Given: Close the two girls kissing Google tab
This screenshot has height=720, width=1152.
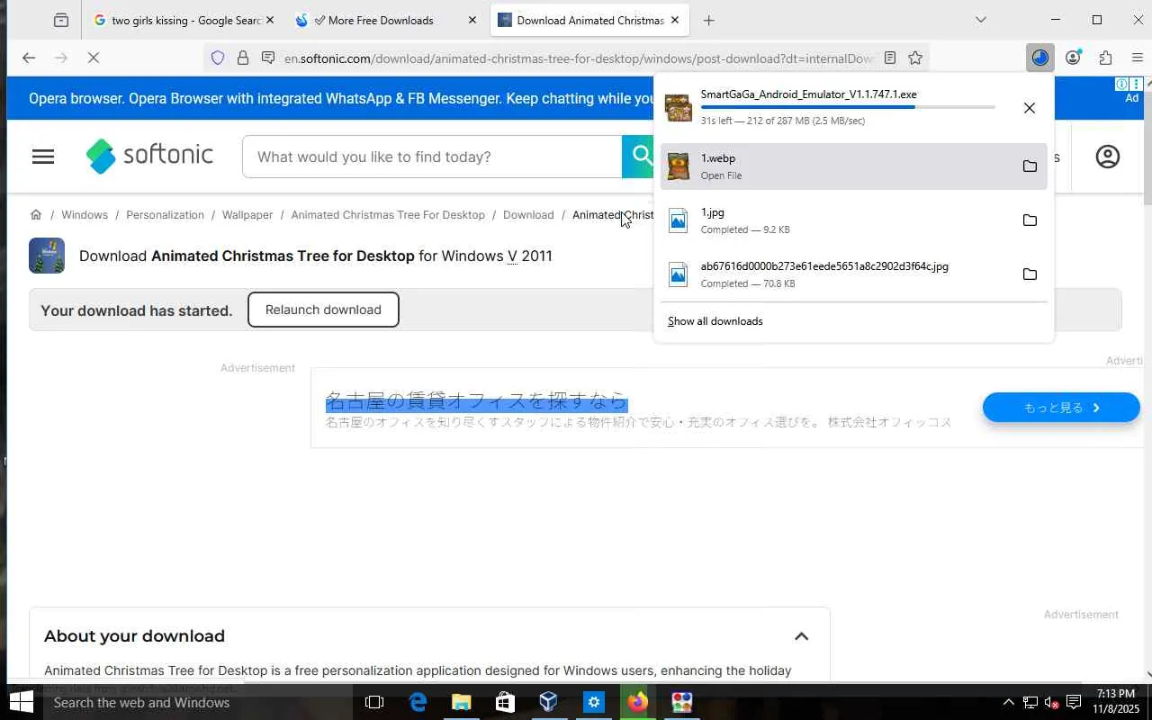Looking at the screenshot, I should click(x=269, y=20).
